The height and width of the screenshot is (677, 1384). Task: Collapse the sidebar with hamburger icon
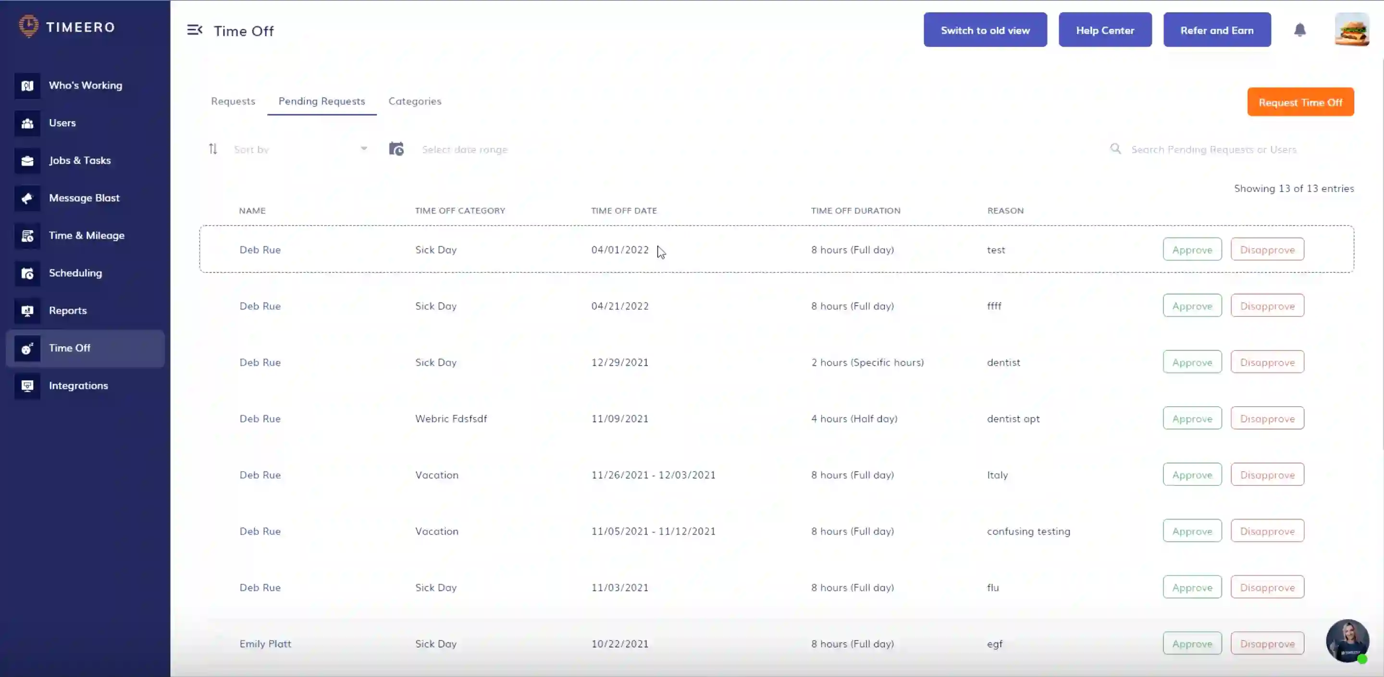pos(195,30)
